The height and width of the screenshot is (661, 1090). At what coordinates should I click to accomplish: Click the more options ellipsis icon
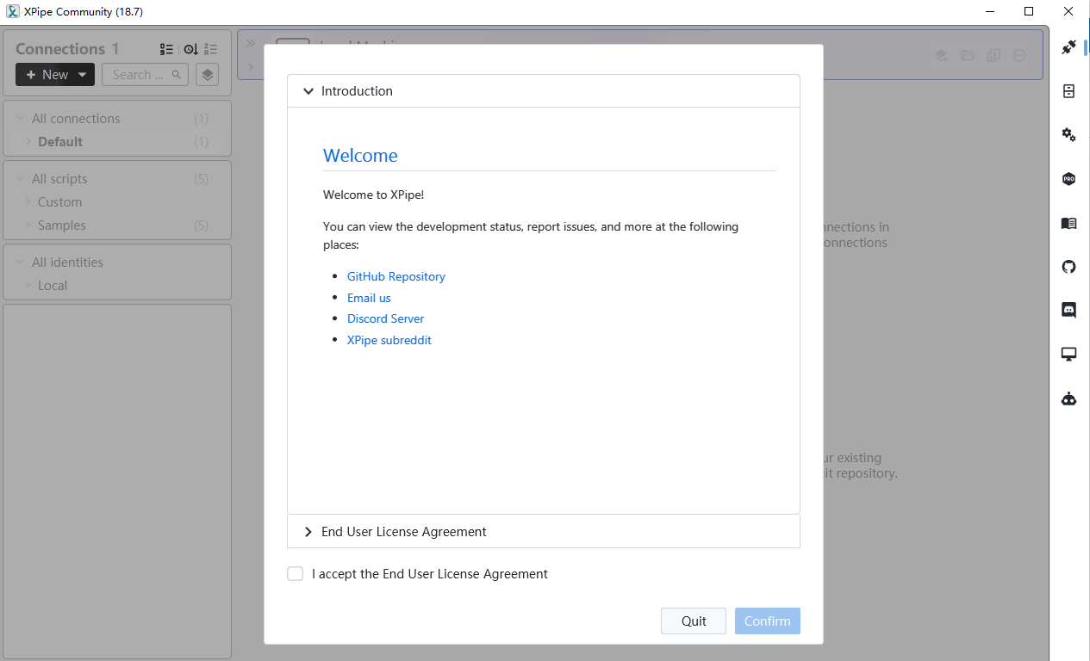click(1019, 55)
